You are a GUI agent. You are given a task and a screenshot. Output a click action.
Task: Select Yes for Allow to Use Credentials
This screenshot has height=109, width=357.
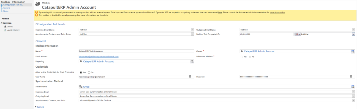click(x=81, y=72)
